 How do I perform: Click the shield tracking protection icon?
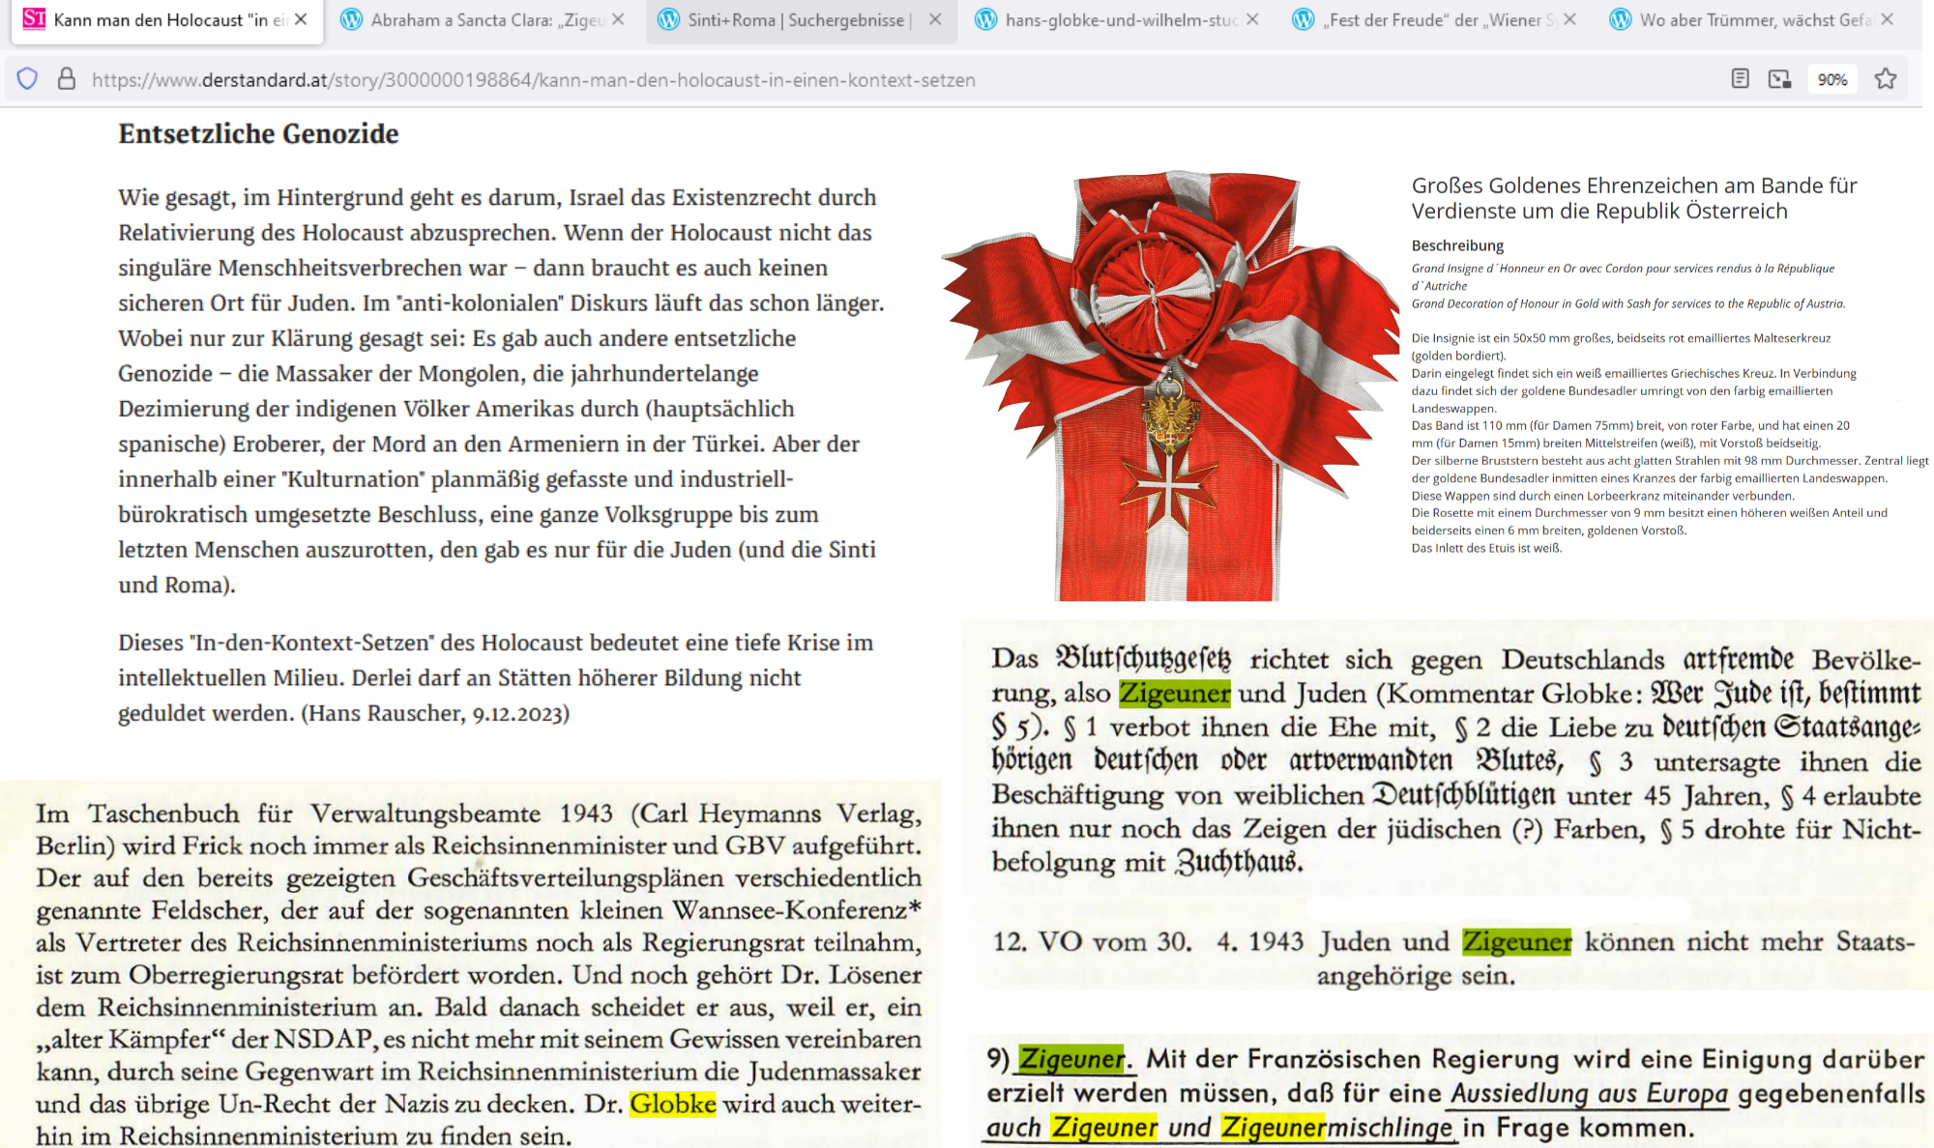click(27, 79)
